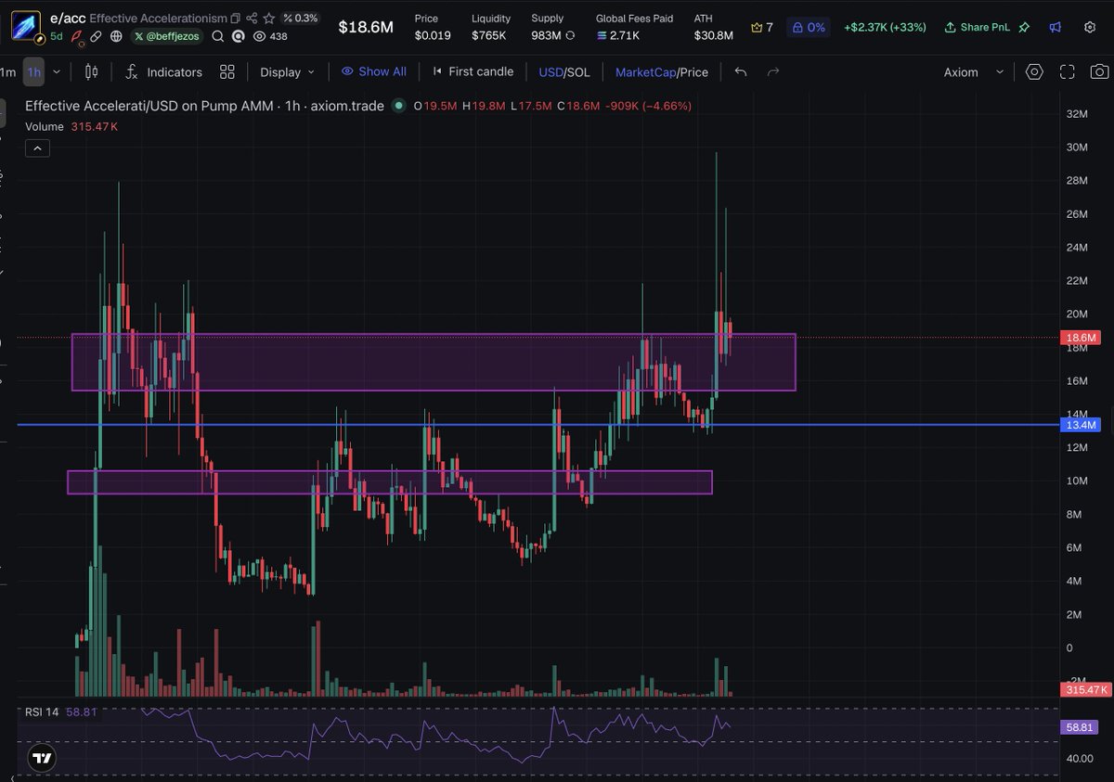Collapse the legend with the up chevron button
Screen dimensions: 1114x782
point(37,147)
